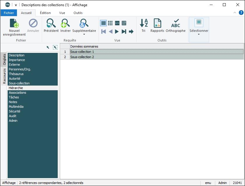
Task: Open the Tri sorting tool
Action: coord(143,23)
